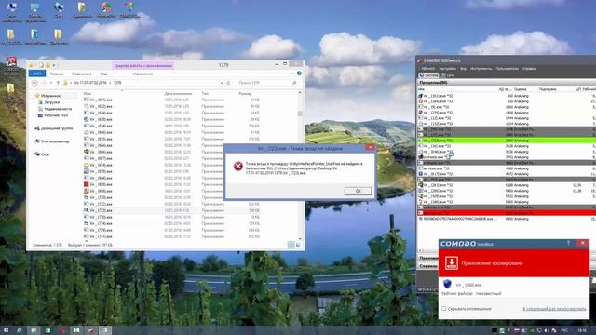
Task: Open the Файл tab in Explorer ribbon
Action: pos(37,74)
